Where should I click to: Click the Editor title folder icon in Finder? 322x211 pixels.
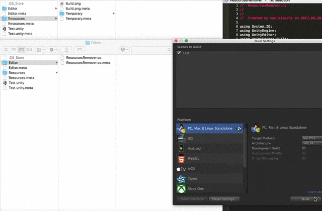point(88,43)
